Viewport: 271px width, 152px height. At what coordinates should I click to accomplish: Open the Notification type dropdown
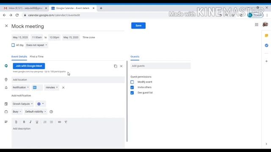21,87
